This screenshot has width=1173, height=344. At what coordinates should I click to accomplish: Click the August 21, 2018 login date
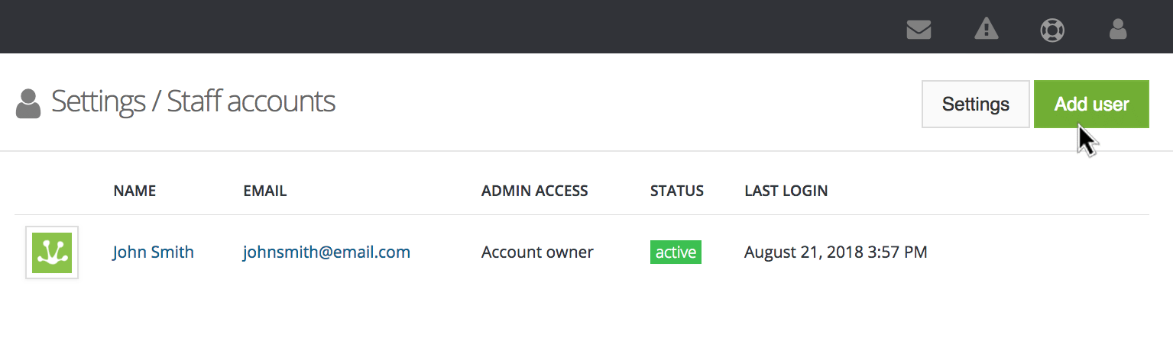click(835, 252)
